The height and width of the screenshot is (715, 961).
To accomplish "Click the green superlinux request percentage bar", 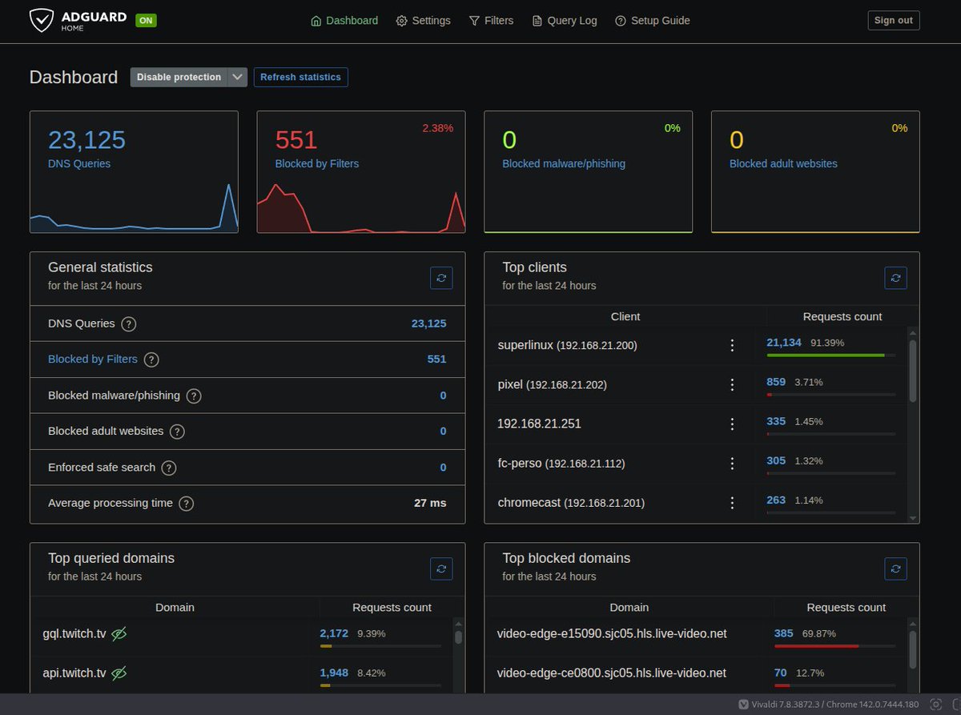I will click(826, 355).
